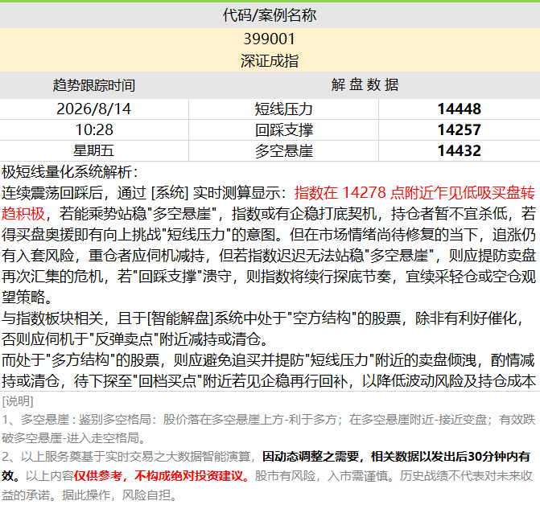Click the line starting '否则应伺机于"反弹卖点"'
This screenshot has width=540, height=505.
pos(135,339)
